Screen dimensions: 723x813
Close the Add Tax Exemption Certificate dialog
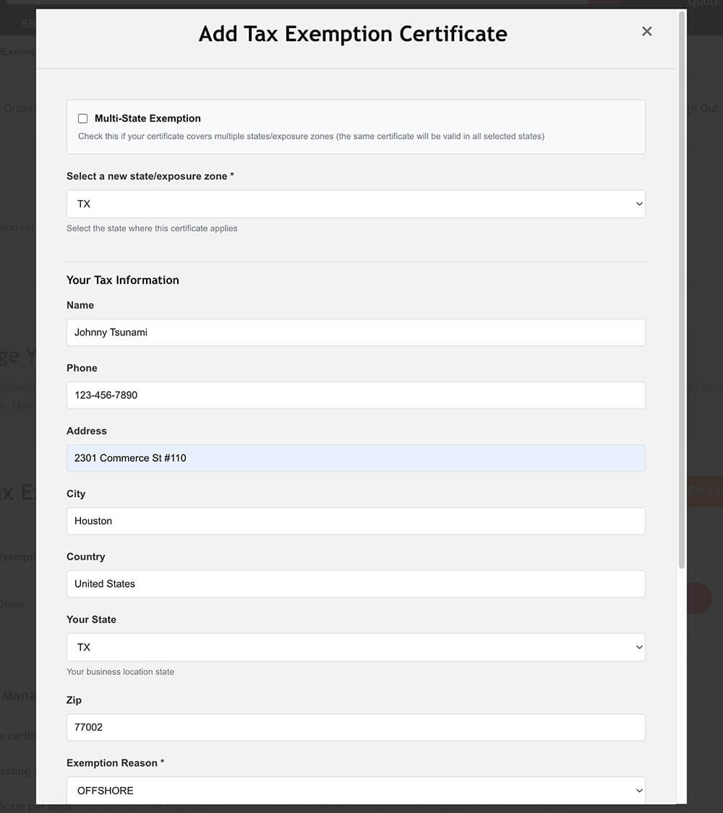[x=646, y=31]
